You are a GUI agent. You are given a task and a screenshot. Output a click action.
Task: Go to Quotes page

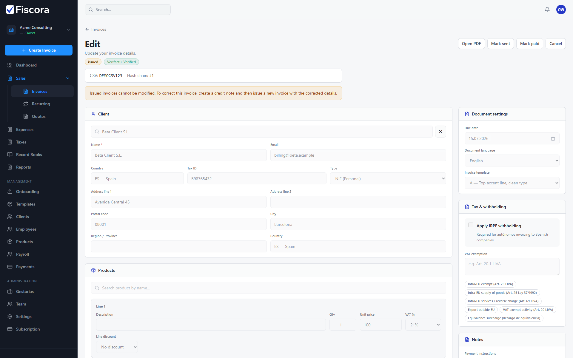[42, 116]
